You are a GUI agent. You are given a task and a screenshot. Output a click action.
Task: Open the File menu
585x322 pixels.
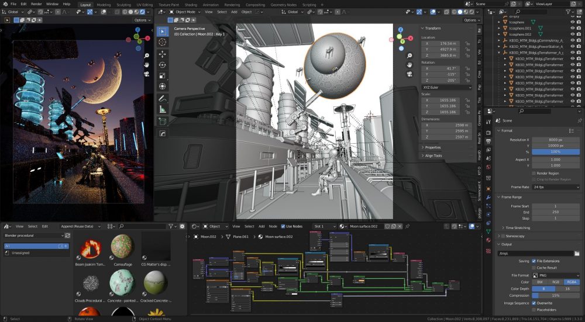pyautogui.click(x=13, y=4)
